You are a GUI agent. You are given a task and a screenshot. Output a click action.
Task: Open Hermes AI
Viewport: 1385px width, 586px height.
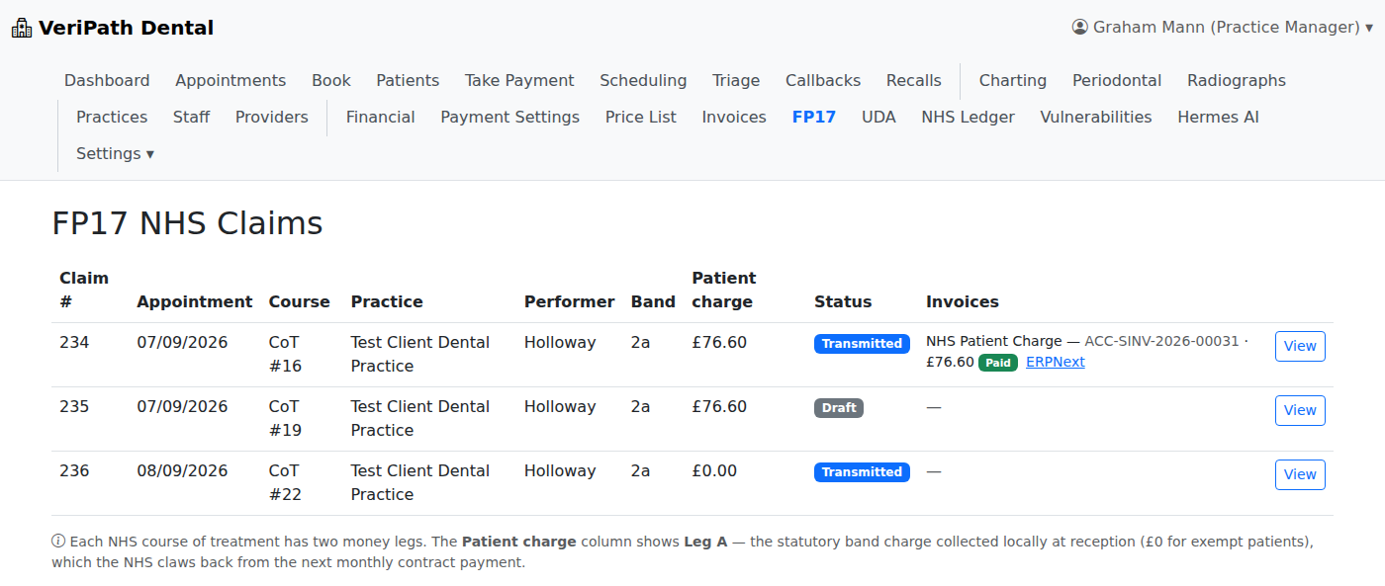(1219, 117)
